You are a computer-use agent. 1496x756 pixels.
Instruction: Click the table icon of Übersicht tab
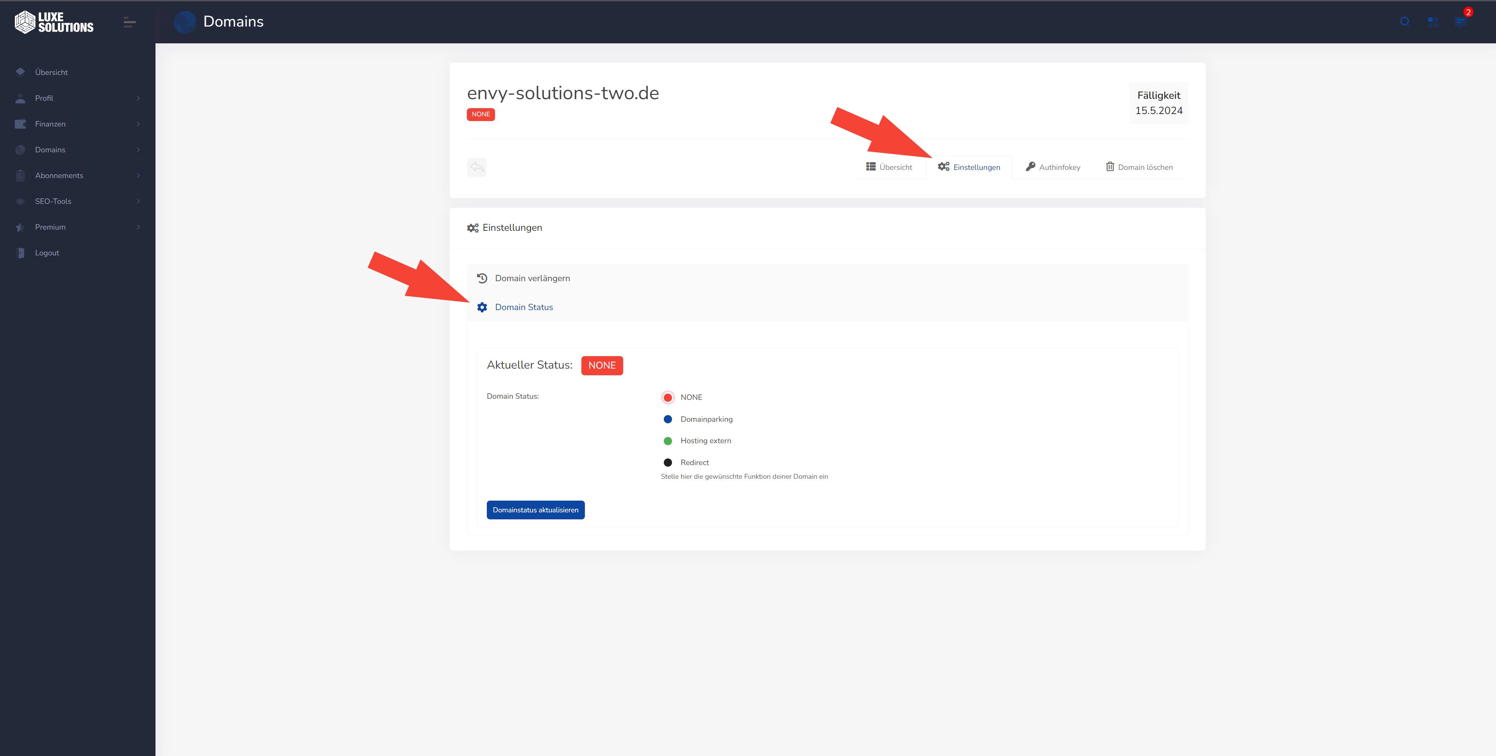tap(870, 167)
